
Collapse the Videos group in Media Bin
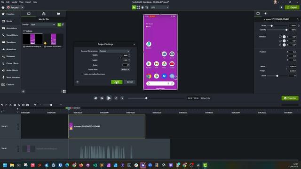pos(24,31)
